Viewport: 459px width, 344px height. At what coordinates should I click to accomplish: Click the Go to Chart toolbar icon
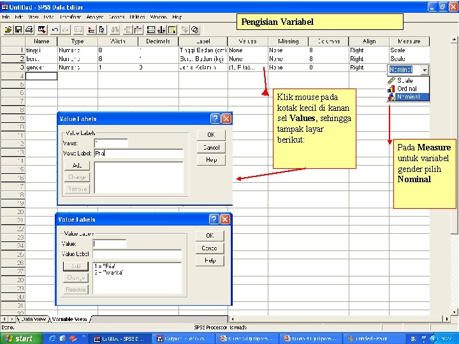(78, 29)
